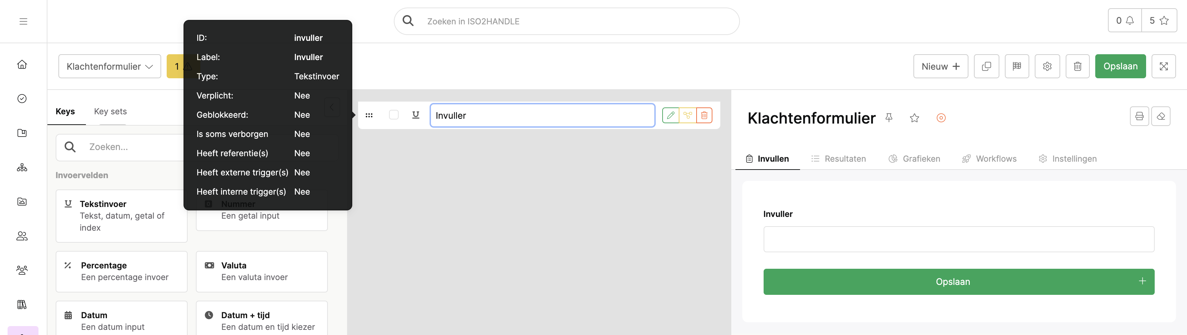The image size is (1187, 335).
Task: Select the Datum field type card
Action: tap(122, 319)
